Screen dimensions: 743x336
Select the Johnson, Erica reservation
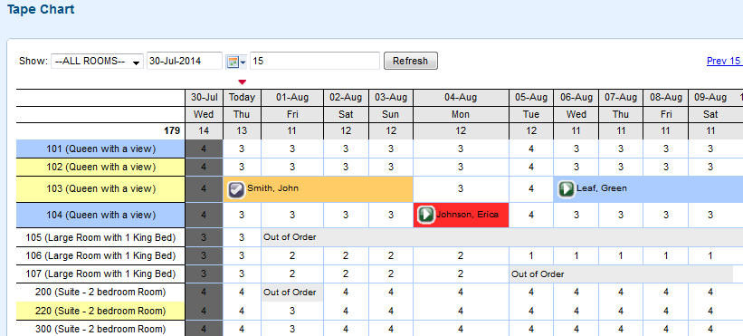(x=461, y=215)
